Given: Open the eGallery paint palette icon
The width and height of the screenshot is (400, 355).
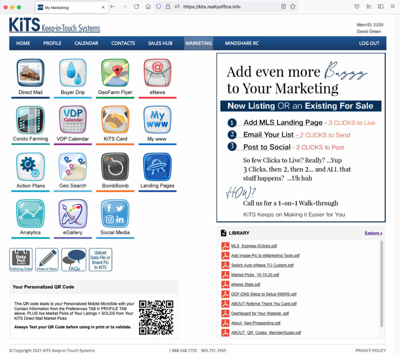Looking at the screenshot, I should (73, 213).
